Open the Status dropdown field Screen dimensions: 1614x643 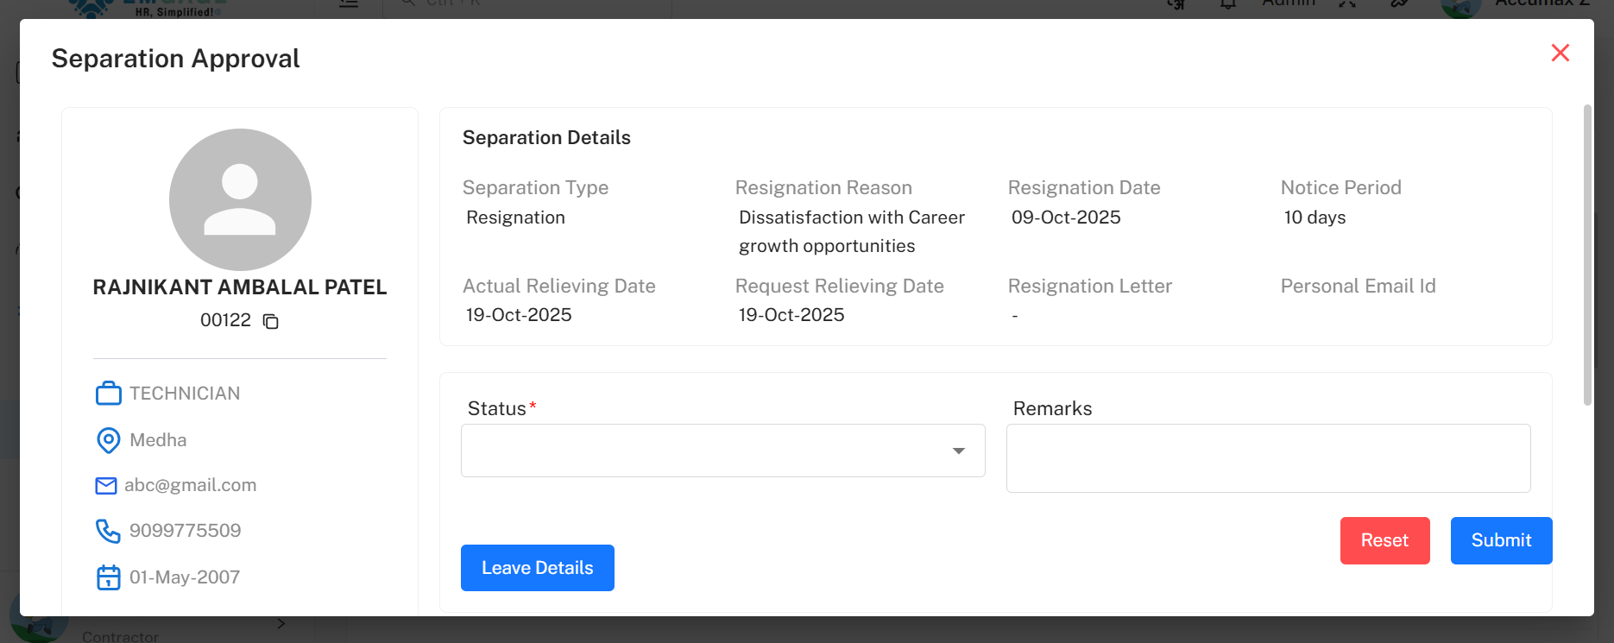point(708,451)
